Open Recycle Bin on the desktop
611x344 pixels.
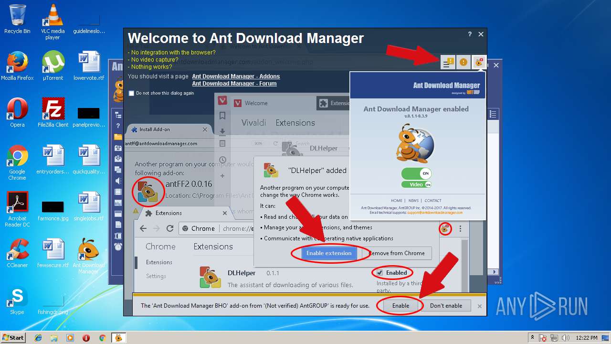click(x=17, y=19)
